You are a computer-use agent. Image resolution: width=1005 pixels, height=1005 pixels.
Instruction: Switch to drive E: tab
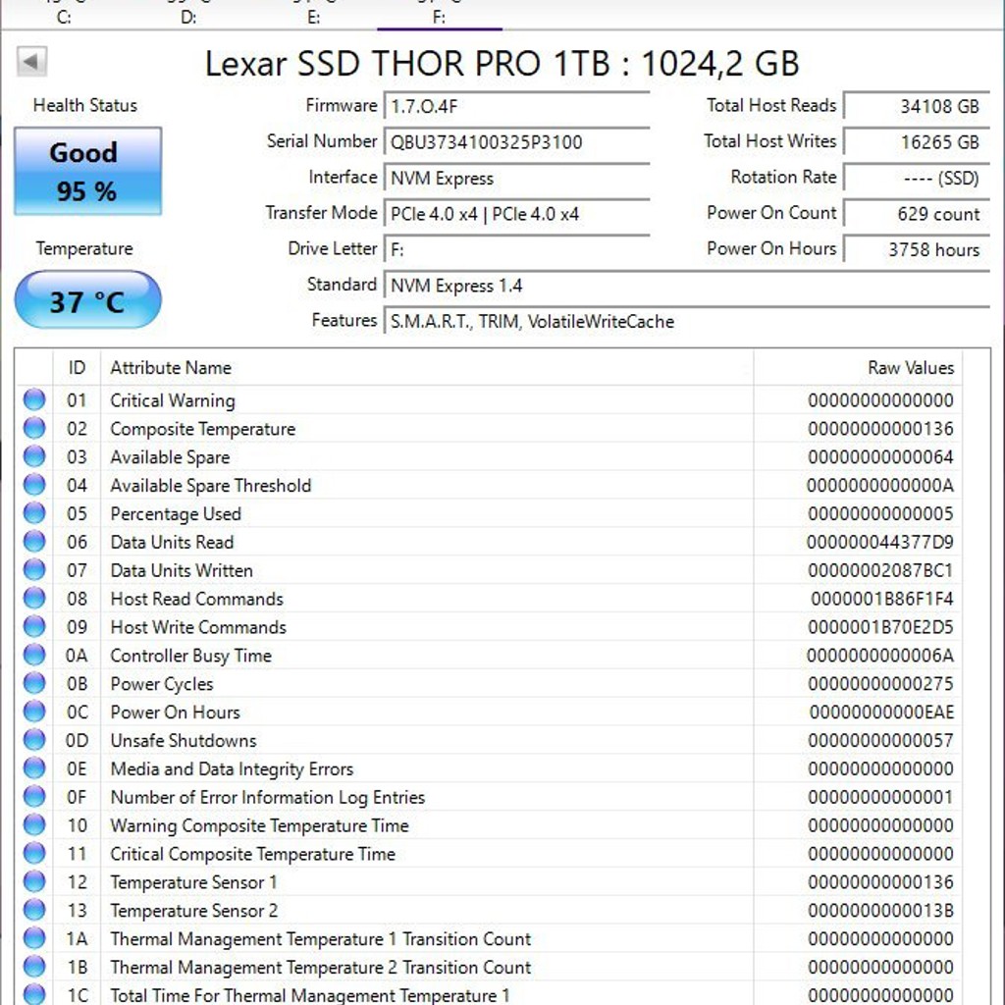[x=313, y=16]
